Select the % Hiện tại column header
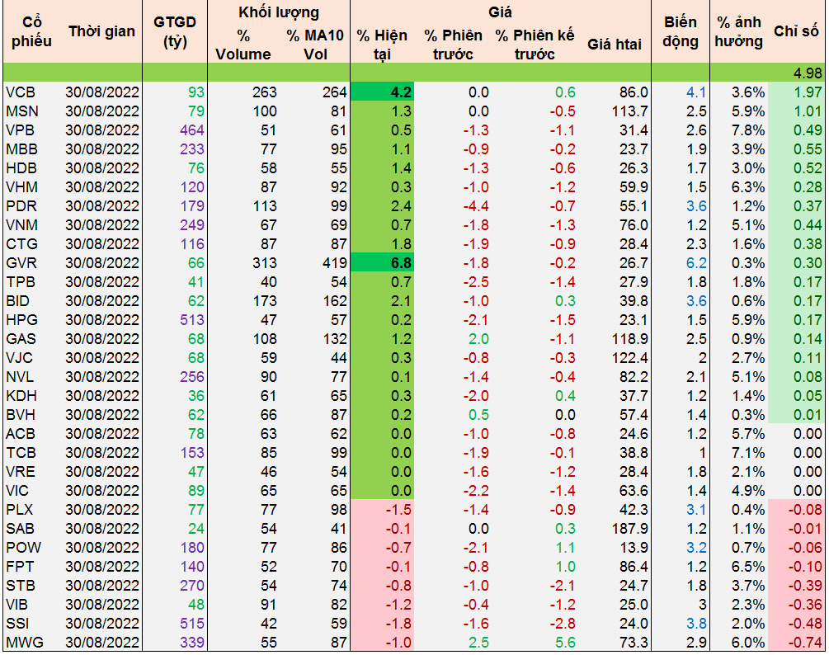Viewport: 829px width, 655px height. [382, 45]
